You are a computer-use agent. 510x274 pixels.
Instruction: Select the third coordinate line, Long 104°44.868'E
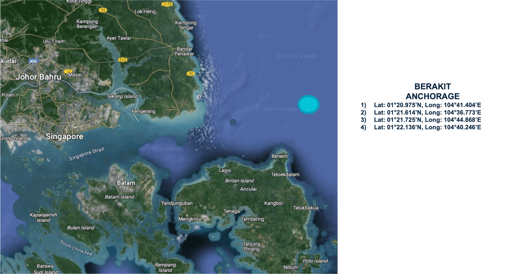coord(427,120)
